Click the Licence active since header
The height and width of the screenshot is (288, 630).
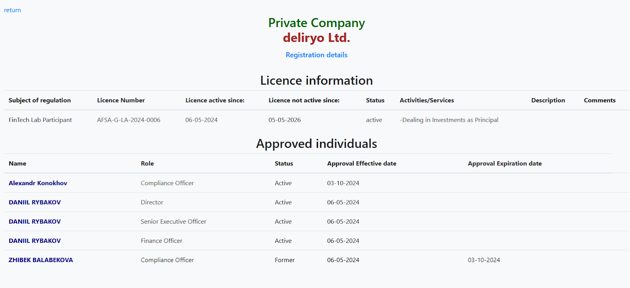click(x=215, y=100)
